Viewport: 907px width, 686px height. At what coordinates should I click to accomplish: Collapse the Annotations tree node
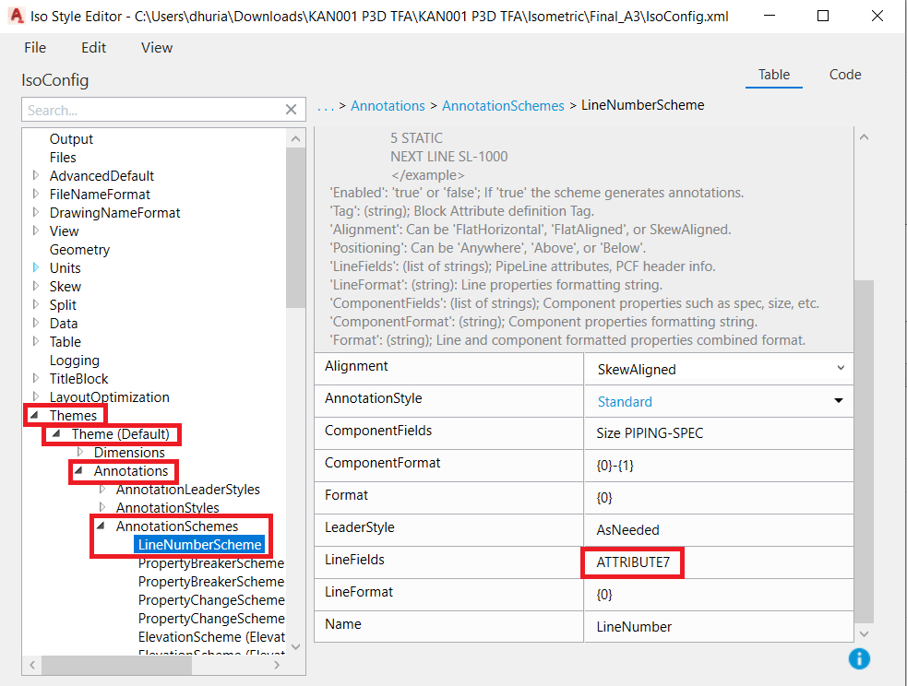[x=81, y=471]
